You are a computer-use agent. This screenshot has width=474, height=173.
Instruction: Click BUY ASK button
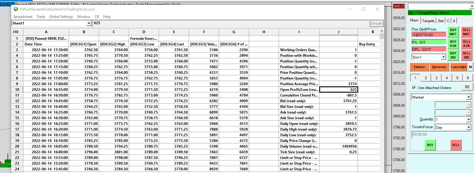453,44
